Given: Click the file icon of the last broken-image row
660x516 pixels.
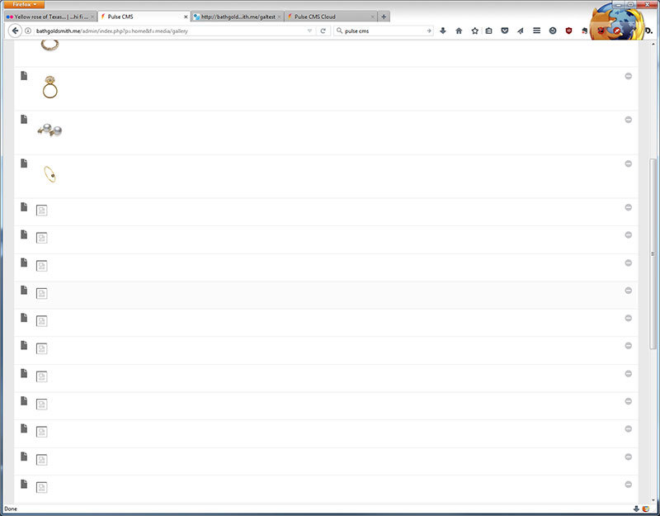Looking at the screenshot, I should (24, 484).
